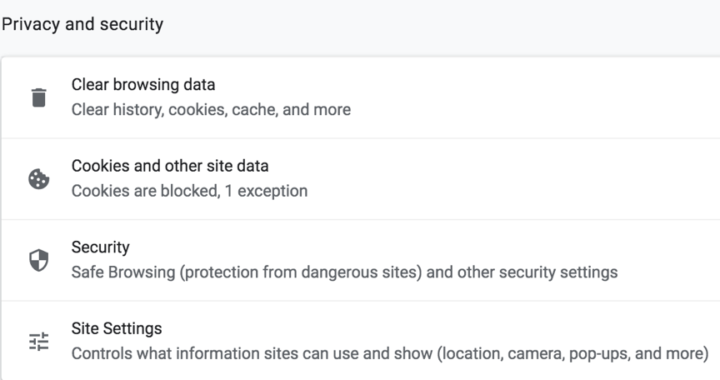The width and height of the screenshot is (720, 380).
Task: Click the Security shield icon
Action: (x=38, y=261)
